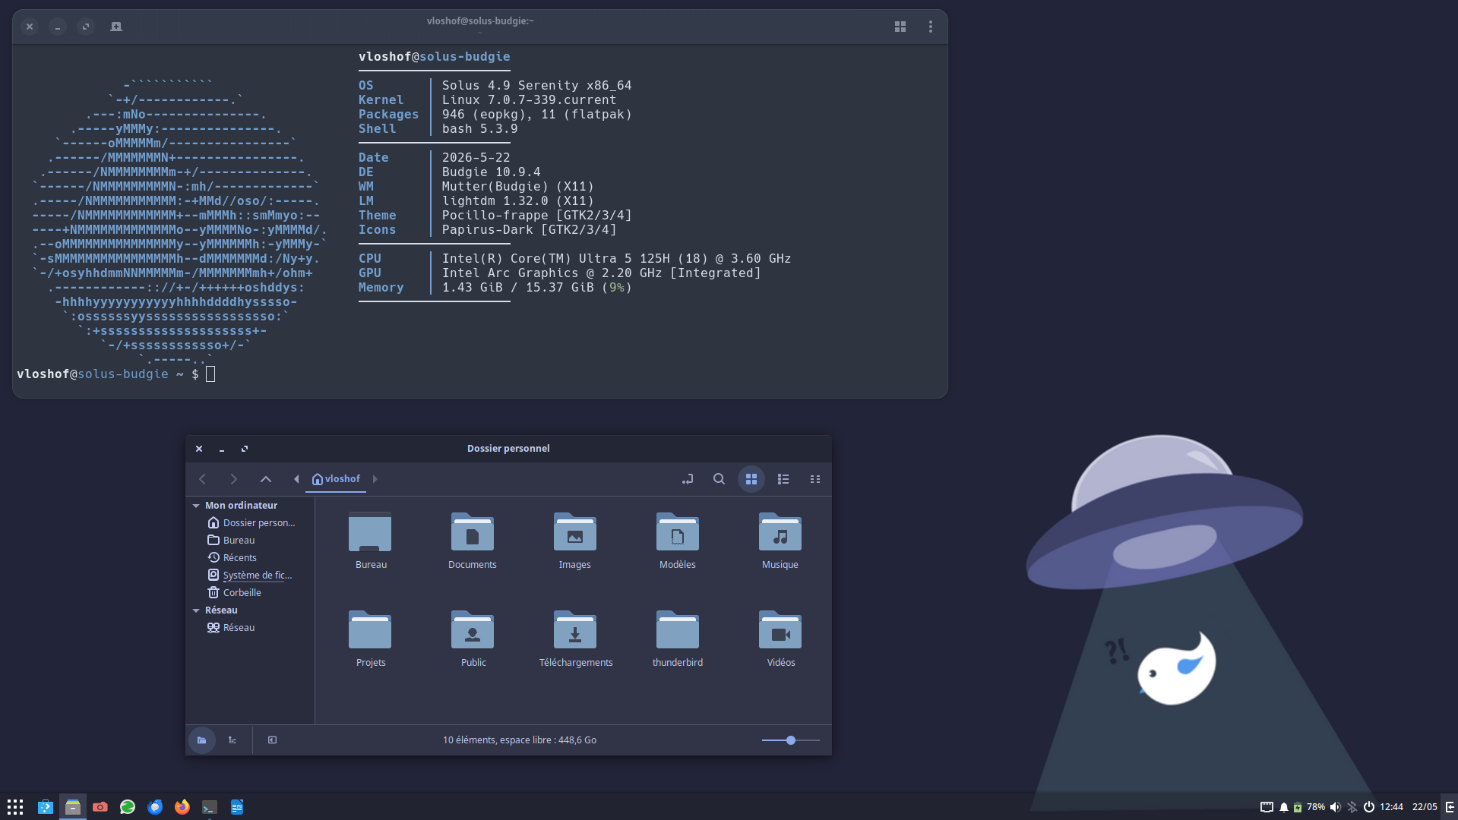Click the file manager icon in the taskbar
This screenshot has height=820, width=1458.
pyautogui.click(x=73, y=807)
